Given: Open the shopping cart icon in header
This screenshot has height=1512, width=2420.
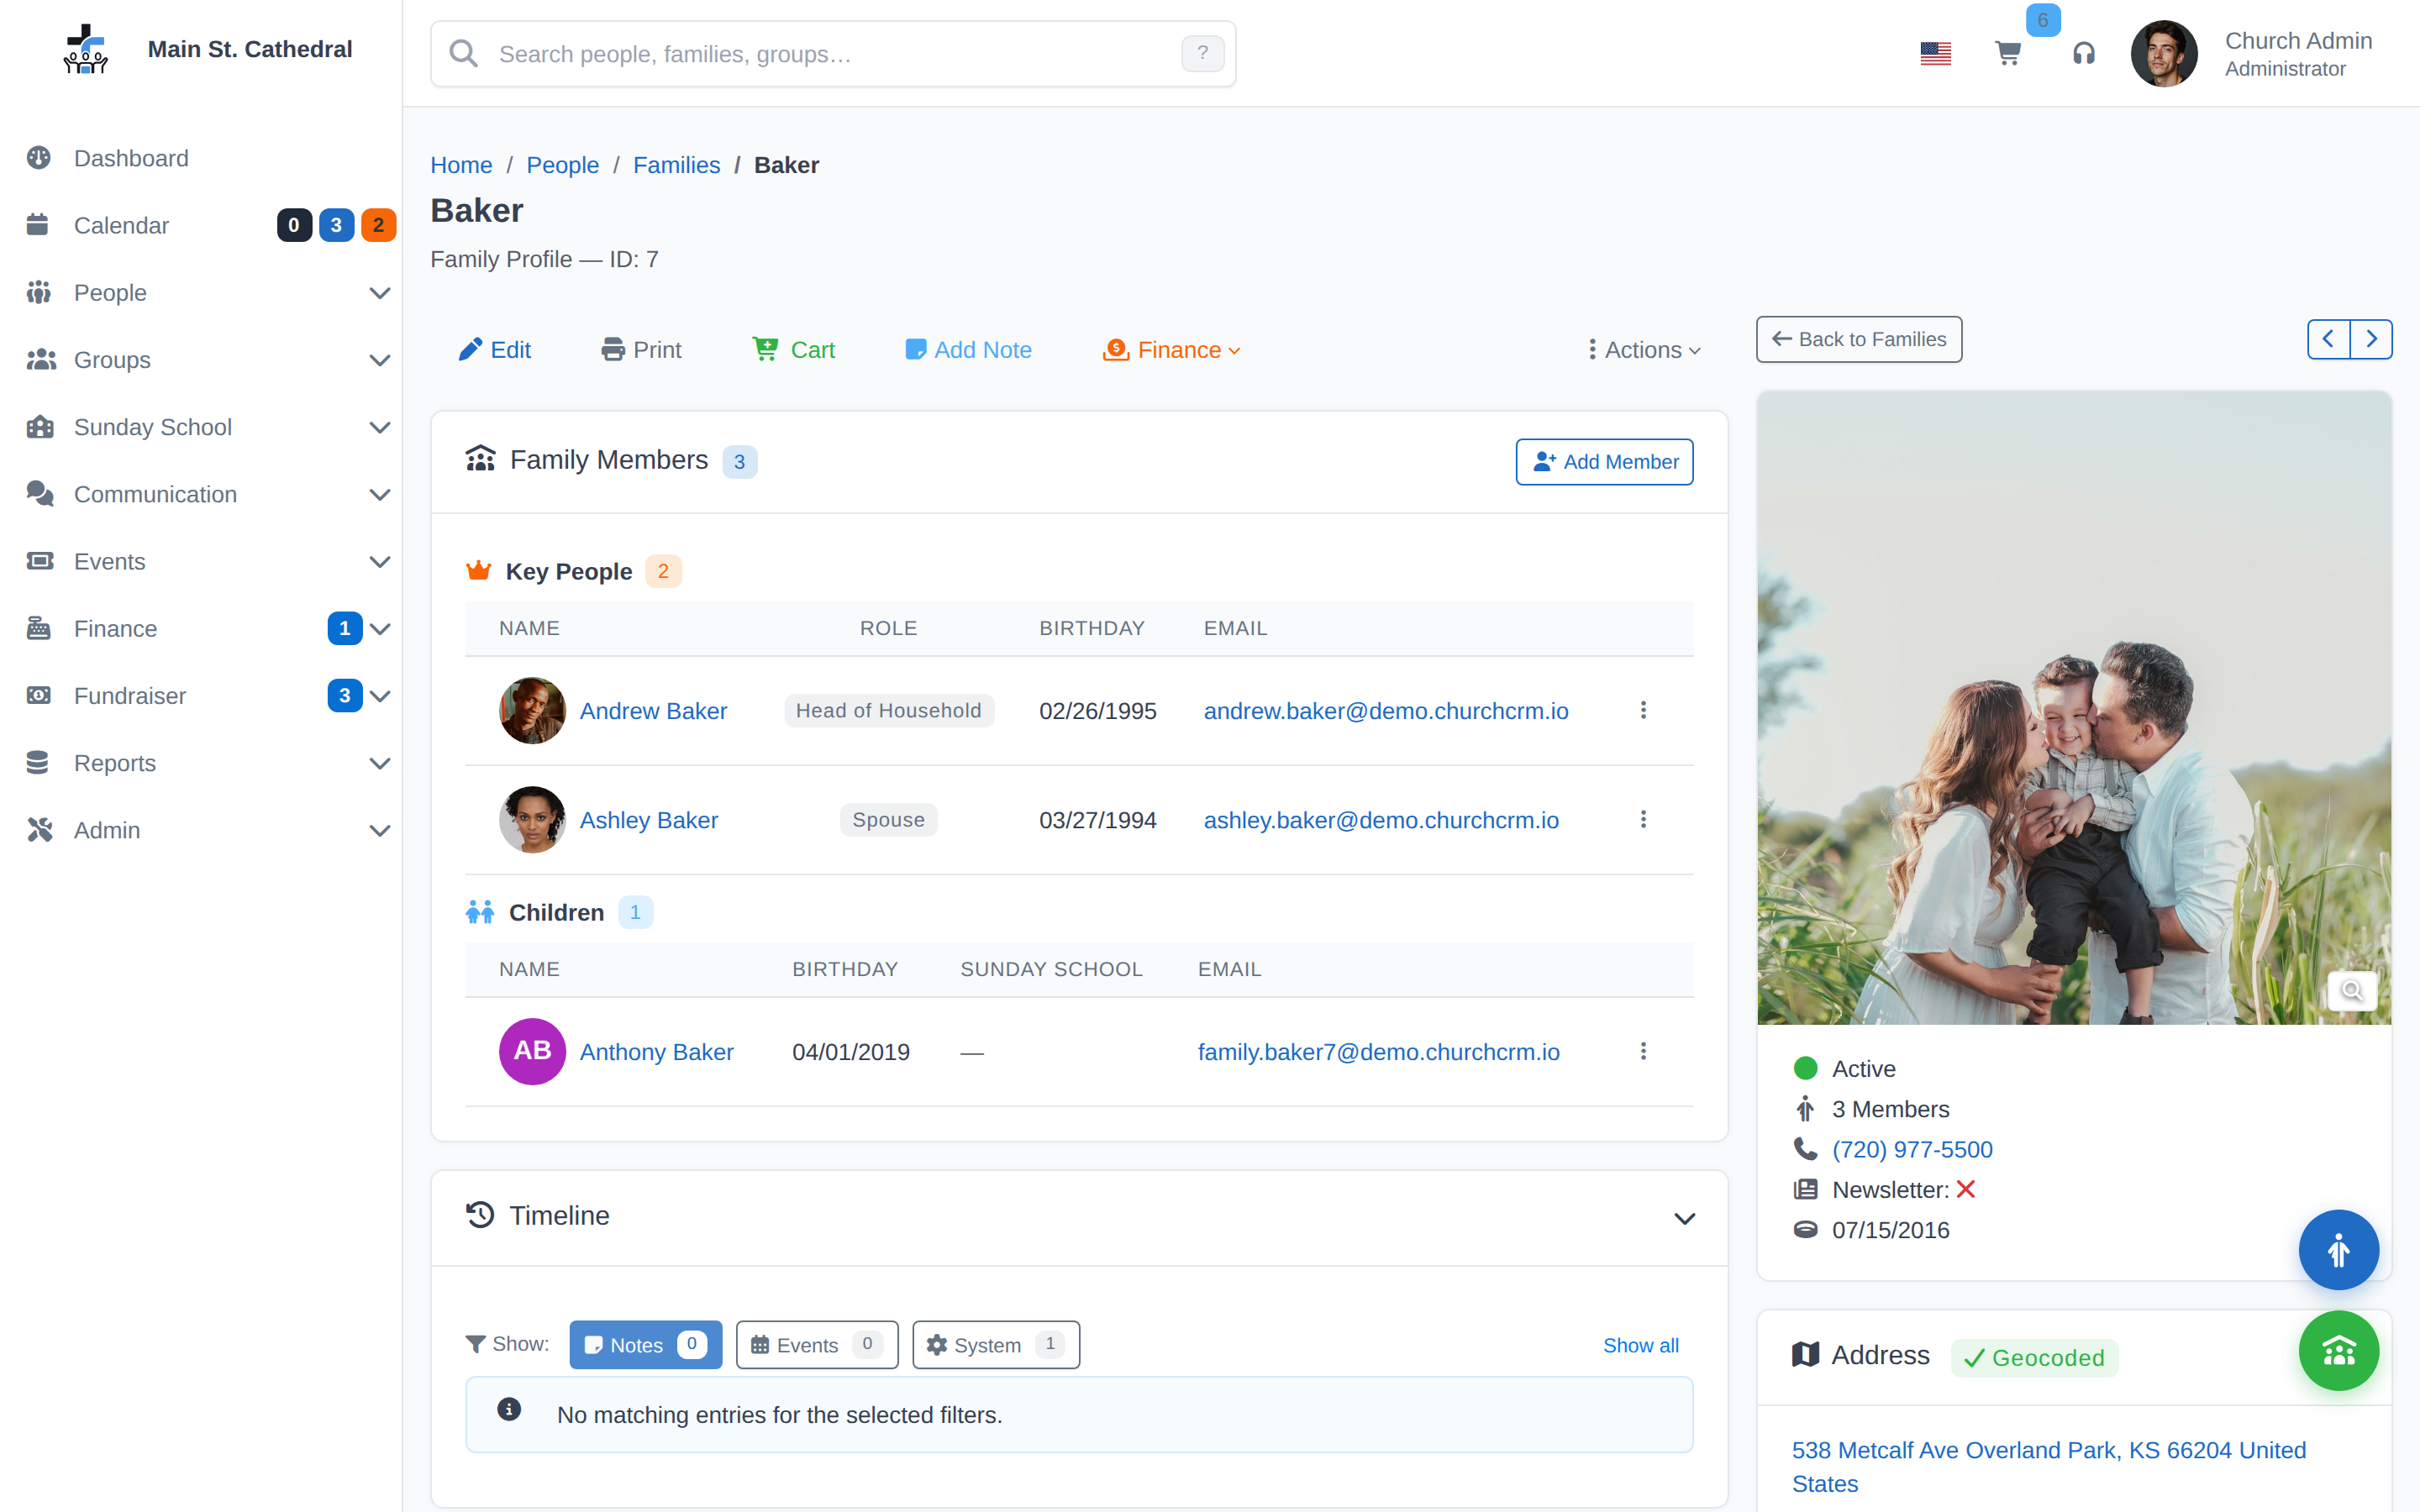Looking at the screenshot, I should coord(2008,53).
